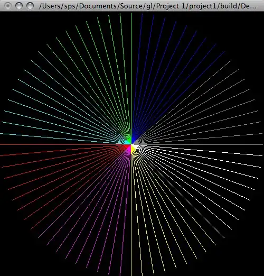Click the outer tip of diagonal blue line
The height and width of the screenshot is (276, 264).
(x=224, y=52)
